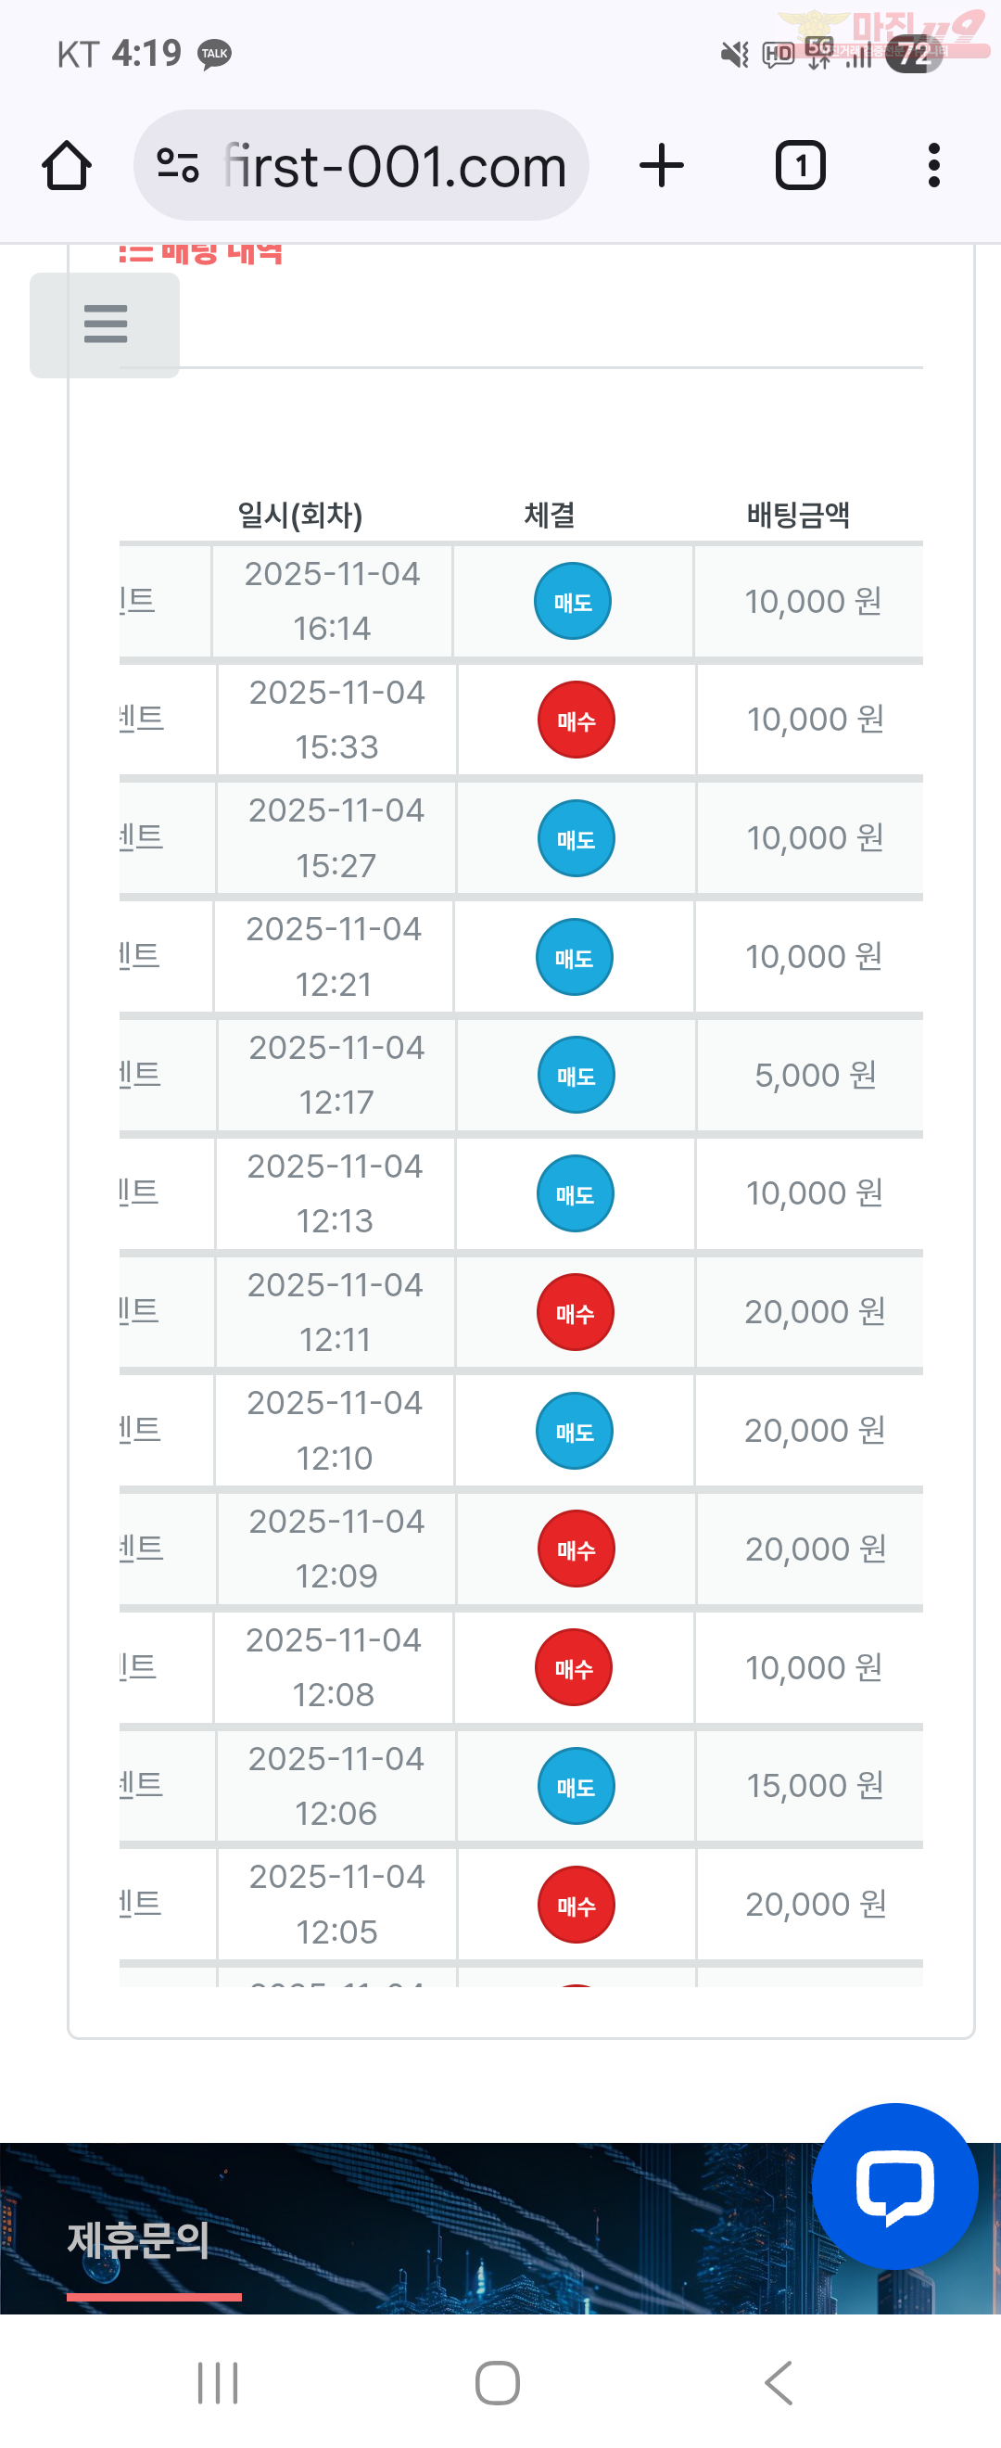
Task: Click the red 매수 badge for 15:33
Action: [576, 720]
